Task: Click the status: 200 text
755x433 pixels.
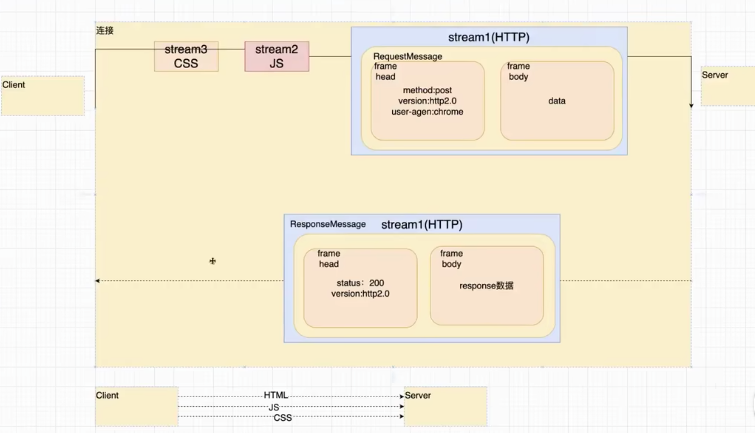Action: (x=360, y=283)
